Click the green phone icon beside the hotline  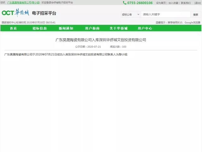(x=125, y=3)
